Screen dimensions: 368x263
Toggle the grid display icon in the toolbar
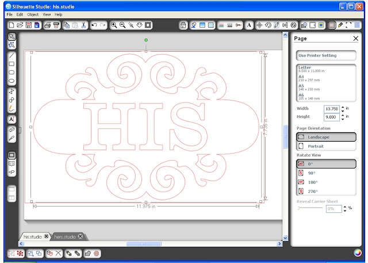357,25
